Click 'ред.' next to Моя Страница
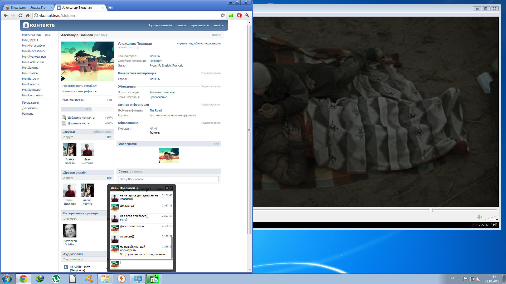Image resolution: width=506 pixels, height=284 pixels. pos(48,35)
